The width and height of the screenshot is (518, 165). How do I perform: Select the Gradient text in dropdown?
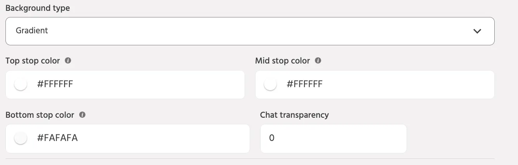click(x=32, y=31)
